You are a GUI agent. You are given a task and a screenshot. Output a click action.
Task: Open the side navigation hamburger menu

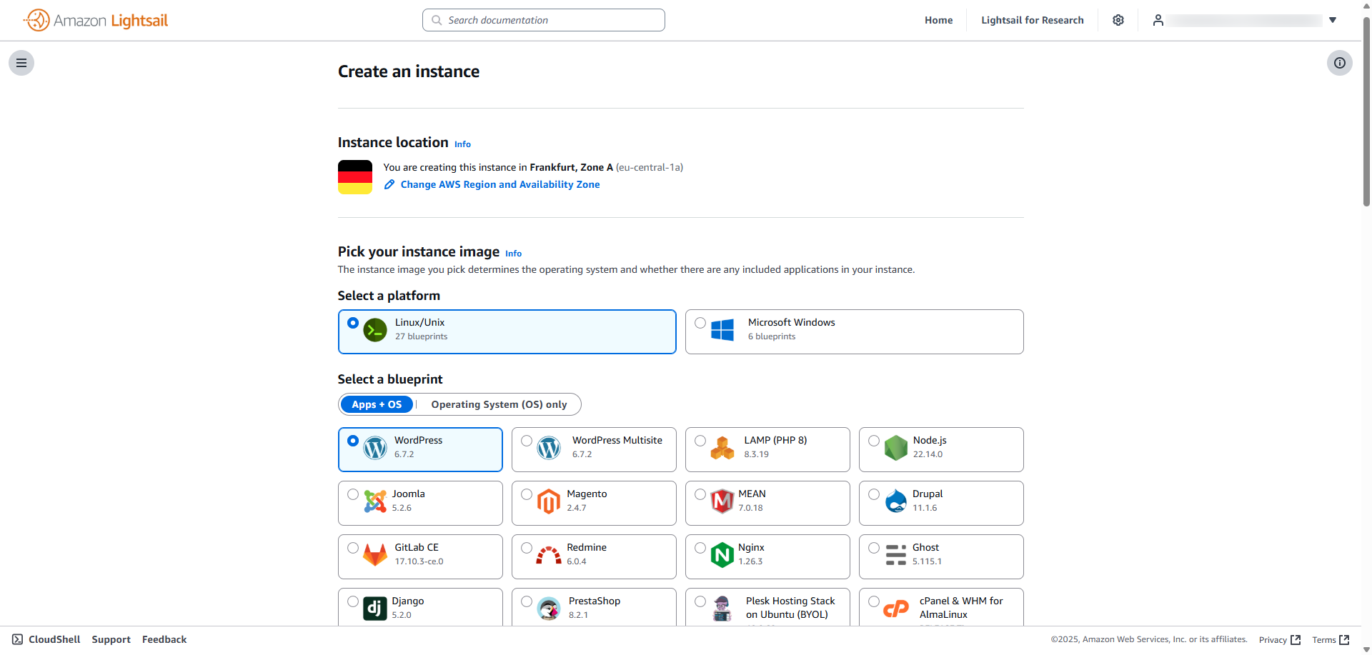(21, 63)
